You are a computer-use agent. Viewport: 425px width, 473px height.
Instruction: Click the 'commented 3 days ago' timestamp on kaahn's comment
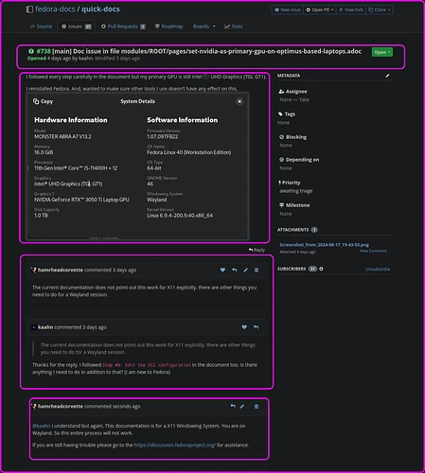click(80, 327)
